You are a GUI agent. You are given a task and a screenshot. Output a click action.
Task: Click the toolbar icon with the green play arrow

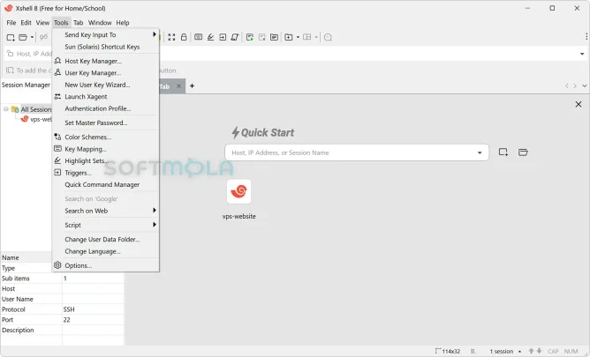[x=249, y=37]
